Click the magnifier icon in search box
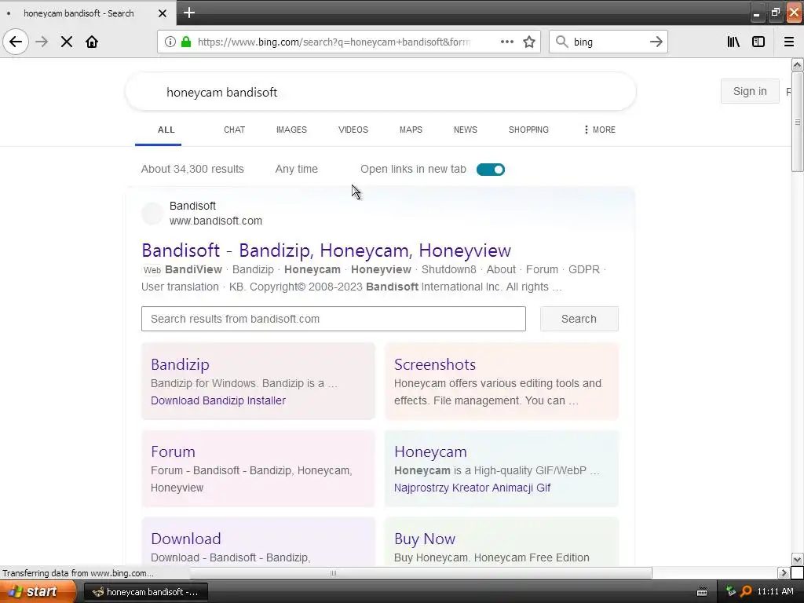Viewport: 804px width, 603px height. point(562,42)
